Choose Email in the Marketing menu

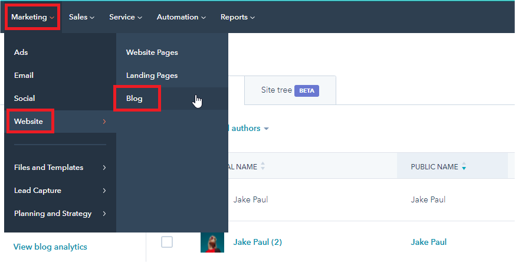coord(24,76)
